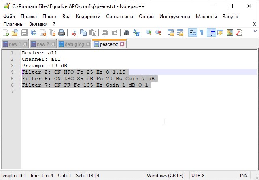Screen dimensions: 259x180
Task: Open a file with the folder icon
Action: coord(15,33)
